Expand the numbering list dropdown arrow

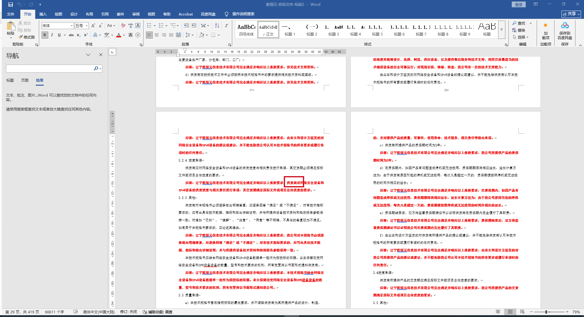pos(166,26)
